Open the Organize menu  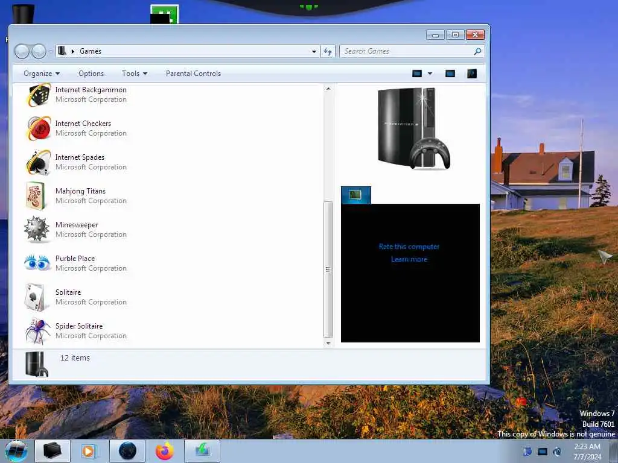tap(42, 74)
